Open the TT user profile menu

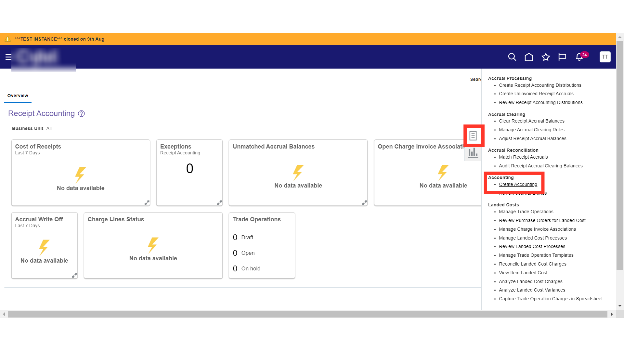point(605,57)
